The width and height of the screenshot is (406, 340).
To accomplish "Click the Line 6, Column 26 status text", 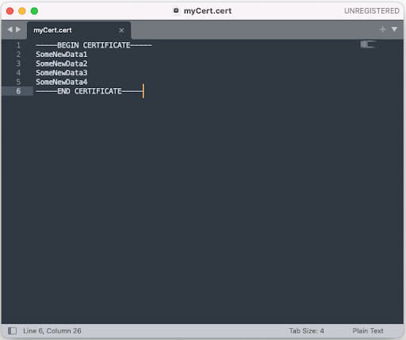I will [x=52, y=330].
